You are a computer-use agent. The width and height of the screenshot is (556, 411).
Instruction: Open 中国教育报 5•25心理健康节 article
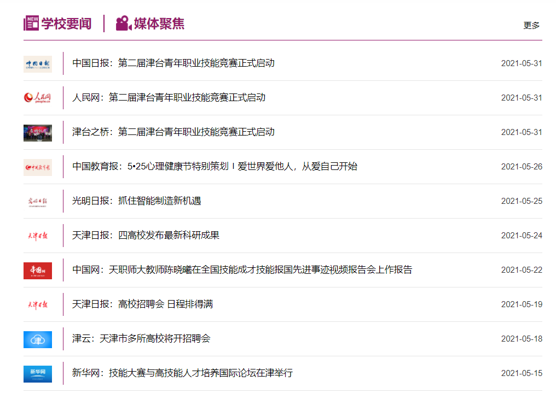pos(215,167)
